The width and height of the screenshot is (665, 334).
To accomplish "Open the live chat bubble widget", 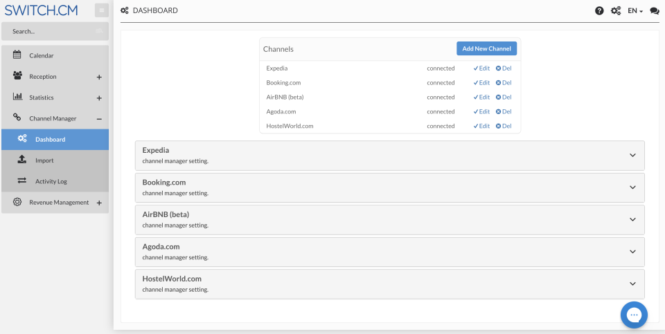I will (634, 315).
